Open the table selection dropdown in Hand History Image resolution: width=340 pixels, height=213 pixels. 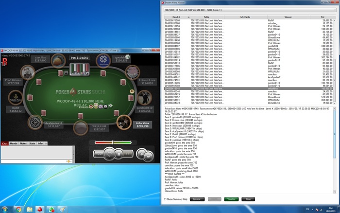(250, 10)
